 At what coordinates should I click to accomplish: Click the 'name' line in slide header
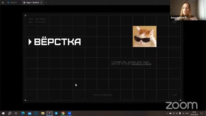pos(37,19)
